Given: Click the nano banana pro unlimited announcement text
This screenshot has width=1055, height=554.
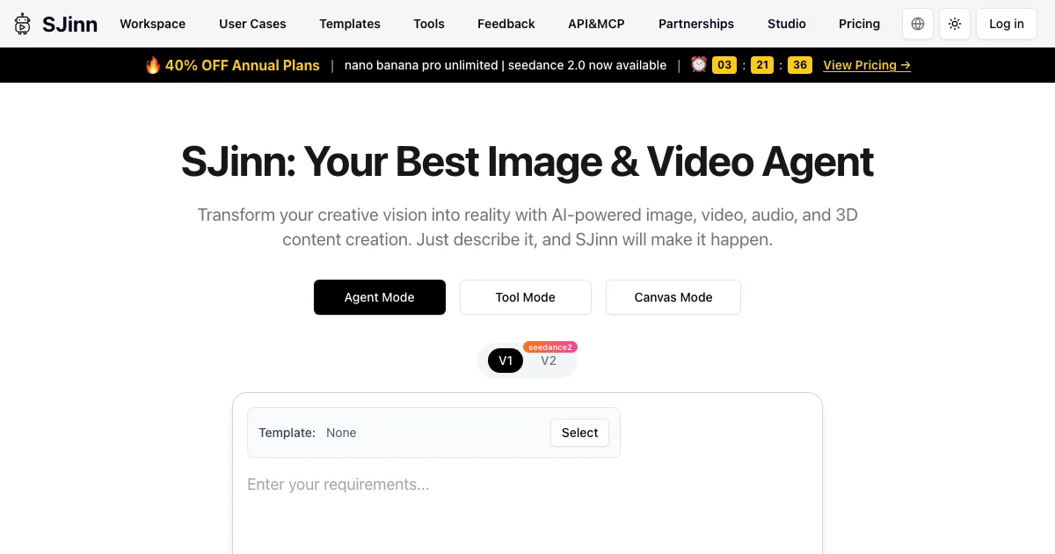Looking at the screenshot, I should 506,65.
